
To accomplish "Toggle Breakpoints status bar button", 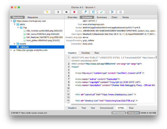I will point(134,113).
